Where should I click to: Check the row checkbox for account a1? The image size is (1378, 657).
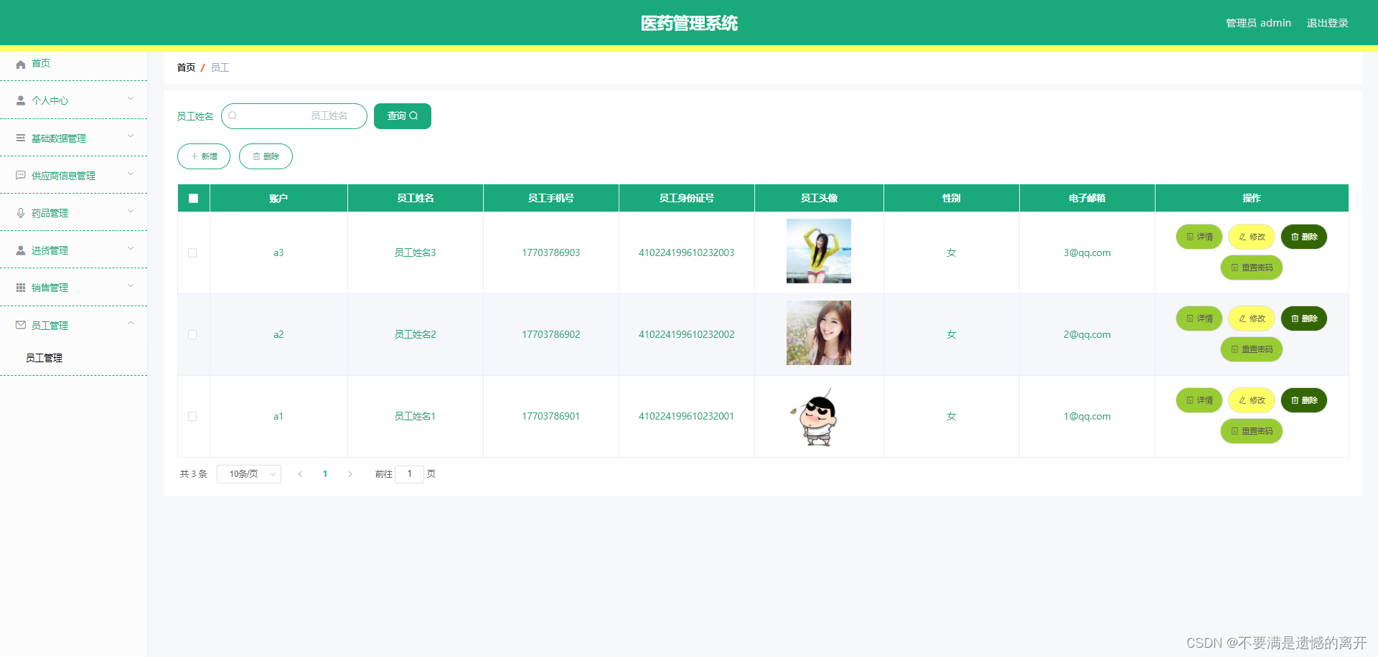point(192,416)
